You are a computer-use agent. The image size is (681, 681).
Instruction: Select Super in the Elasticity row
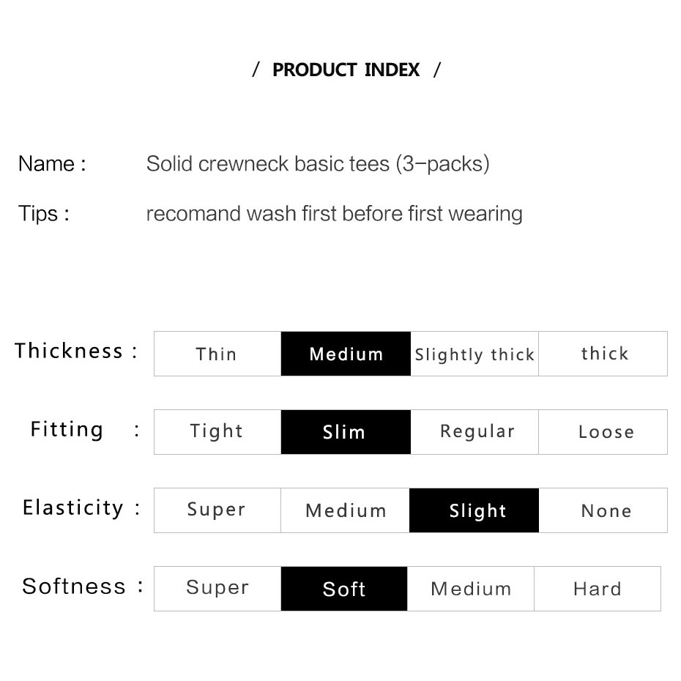(x=217, y=510)
